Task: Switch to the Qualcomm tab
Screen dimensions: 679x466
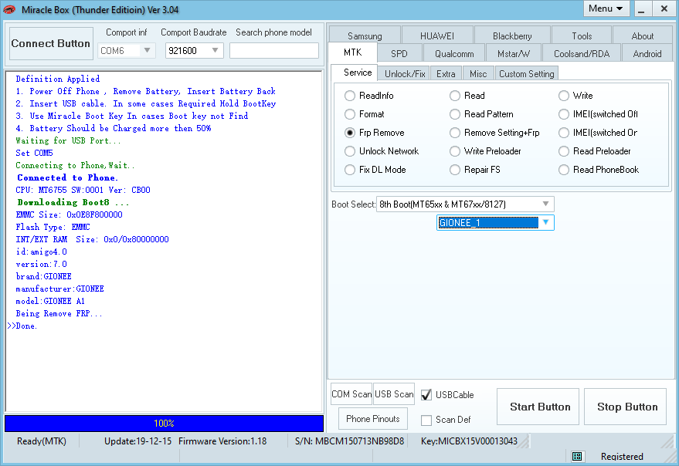Action: click(x=453, y=54)
